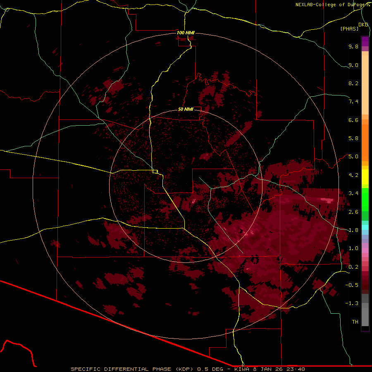
Task: Pick the cyan swatch on the color bar
Action: (365, 227)
